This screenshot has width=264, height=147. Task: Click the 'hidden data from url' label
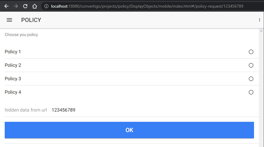[26, 110]
